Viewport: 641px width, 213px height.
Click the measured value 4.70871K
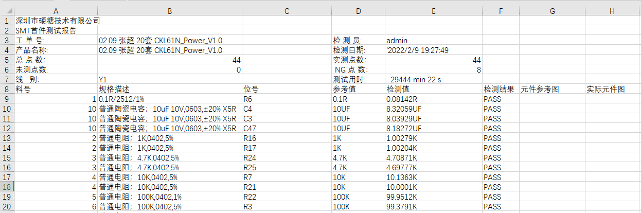pyautogui.click(x=434, y=157)
